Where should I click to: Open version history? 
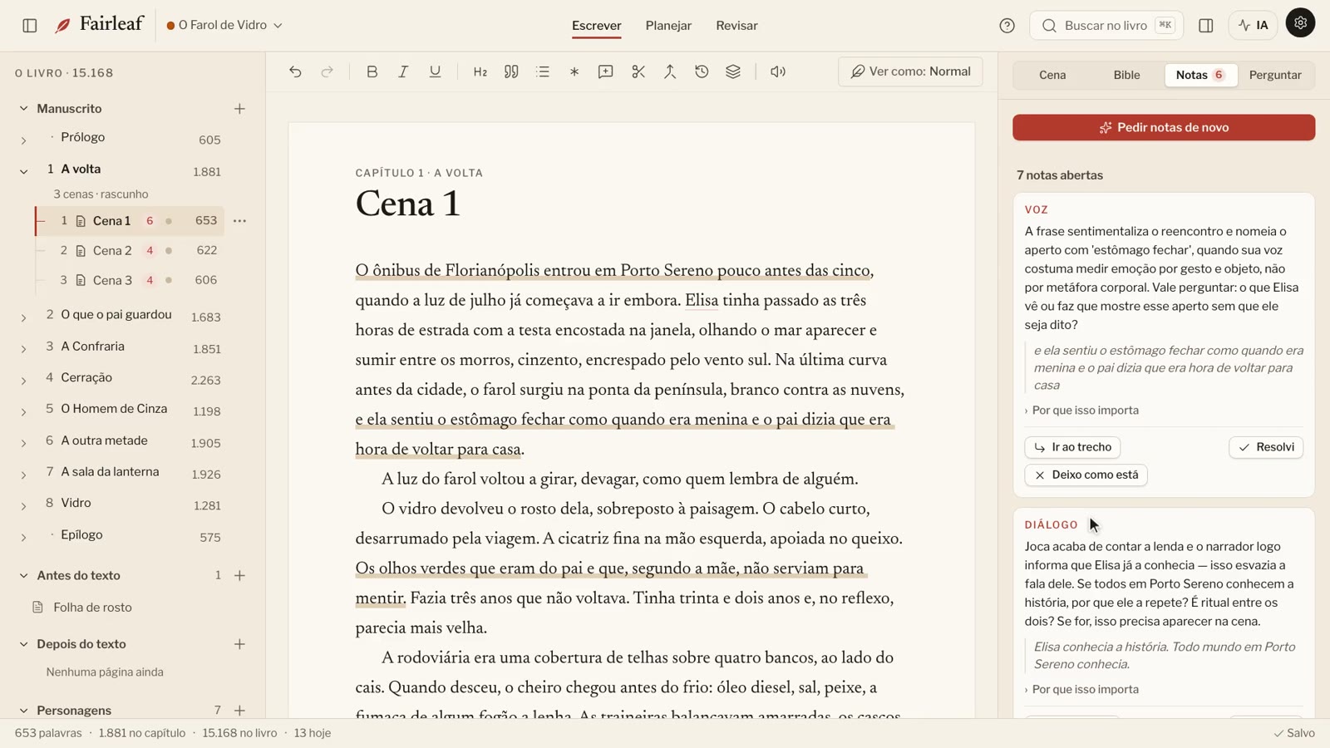(702, 71)
